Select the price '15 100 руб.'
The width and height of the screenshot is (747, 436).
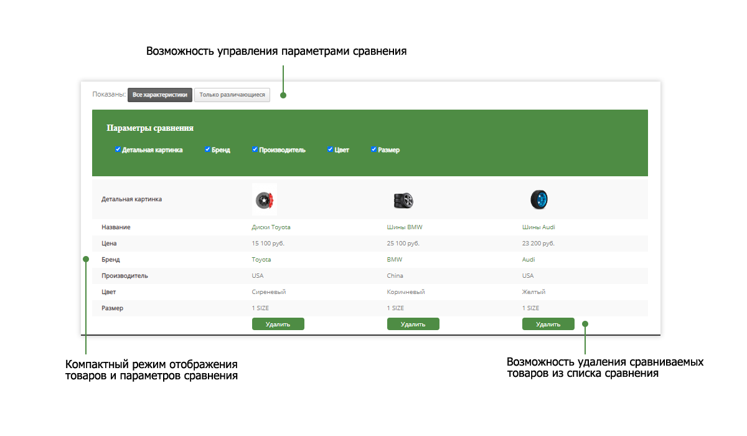coord(268,244)
